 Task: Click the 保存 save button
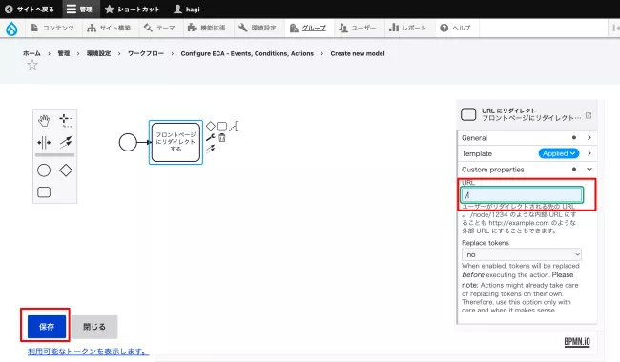point(47,327)
